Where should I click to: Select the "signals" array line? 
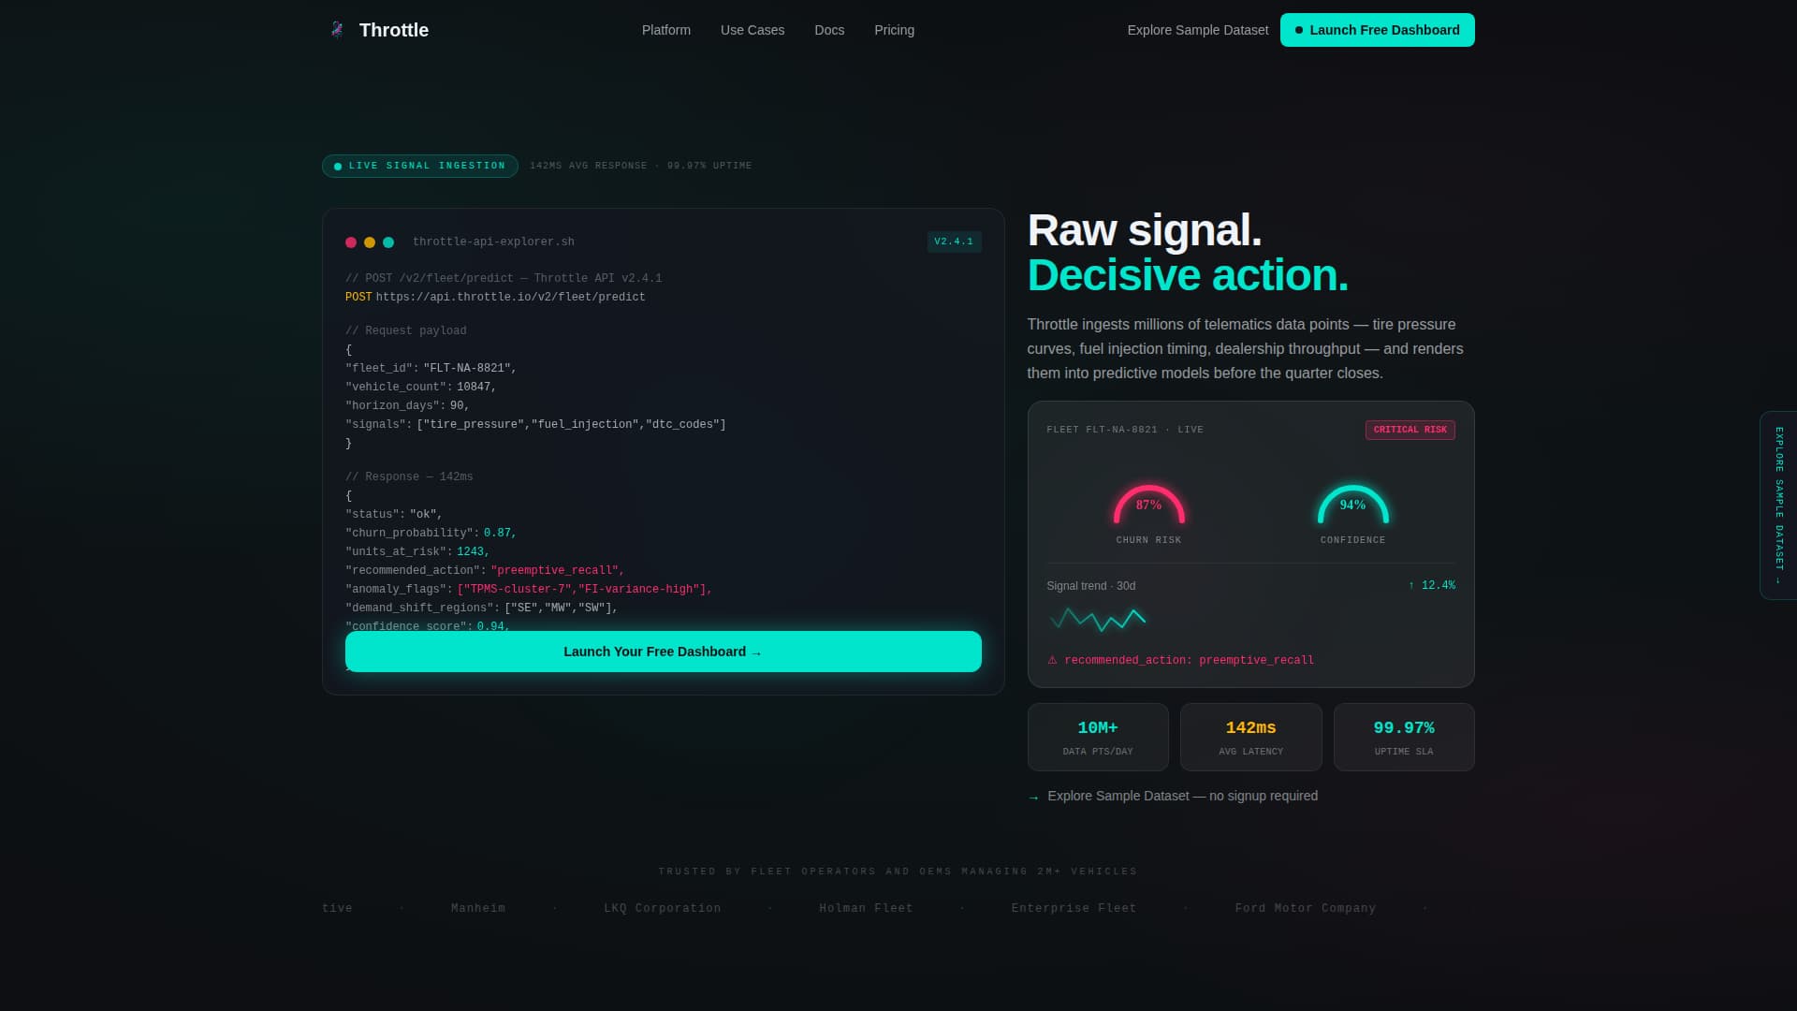coord(535,424)
